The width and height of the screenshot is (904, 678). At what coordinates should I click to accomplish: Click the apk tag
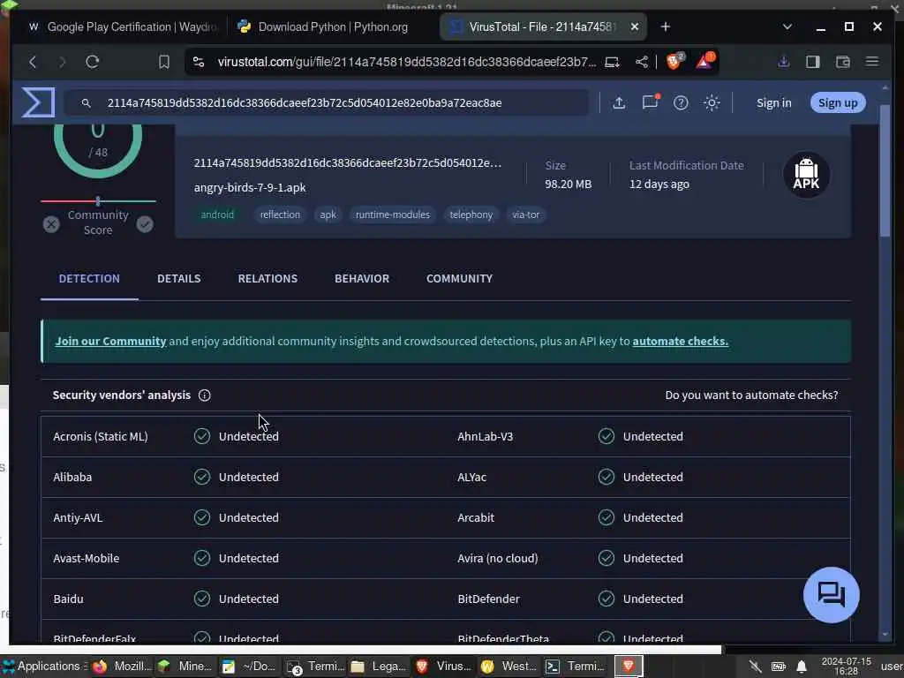(x=328, y=215)
